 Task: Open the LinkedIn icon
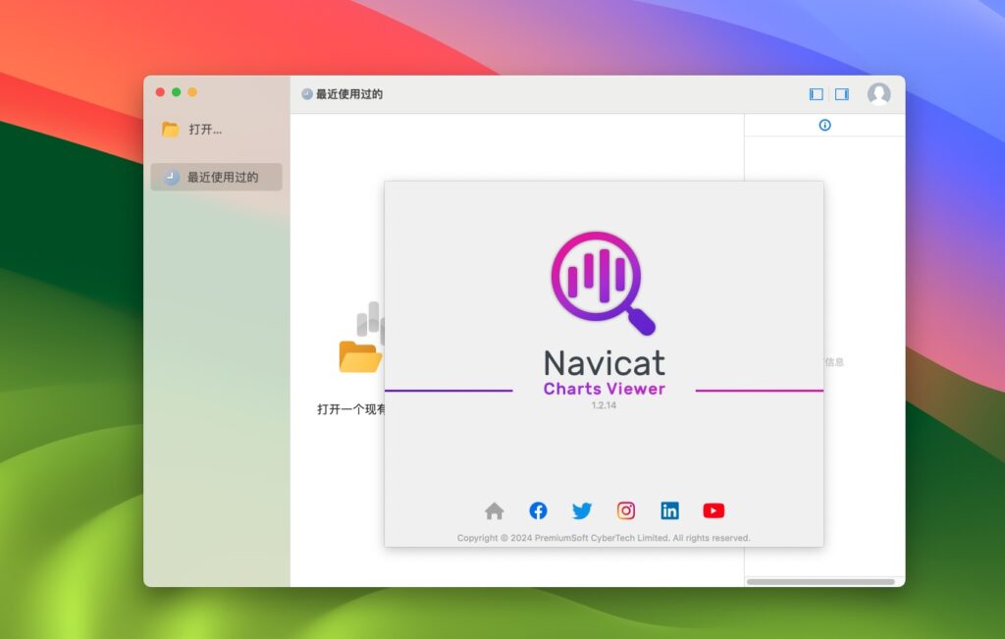pyautogui.click(x=669, y=509)
